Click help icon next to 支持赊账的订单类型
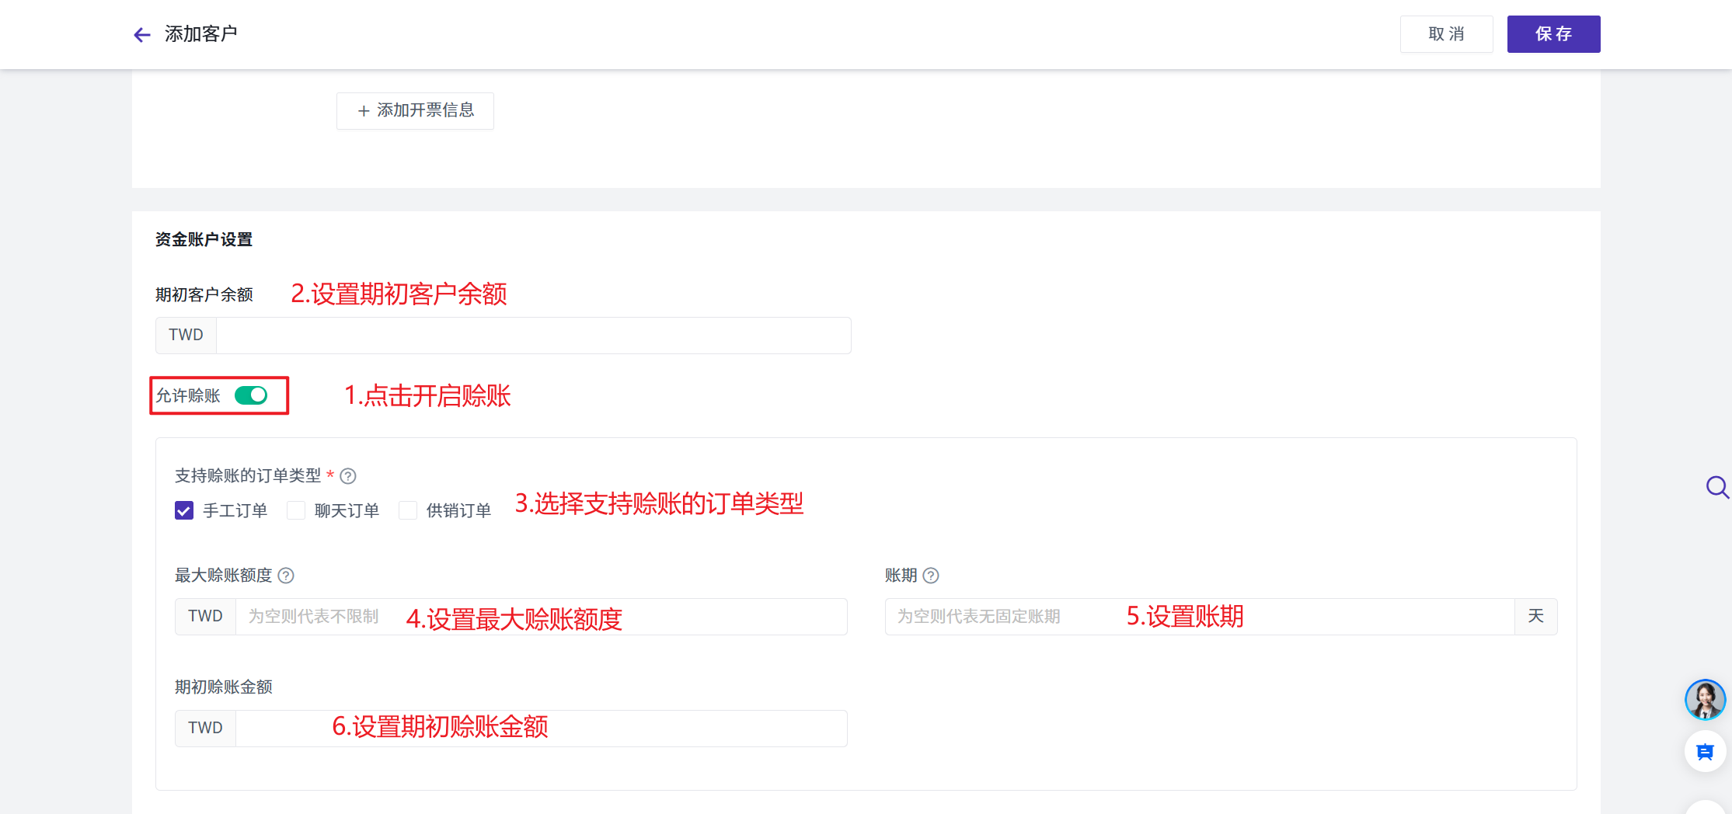The height and width of the screenshot is (814, 1732). tap(348, 476)
